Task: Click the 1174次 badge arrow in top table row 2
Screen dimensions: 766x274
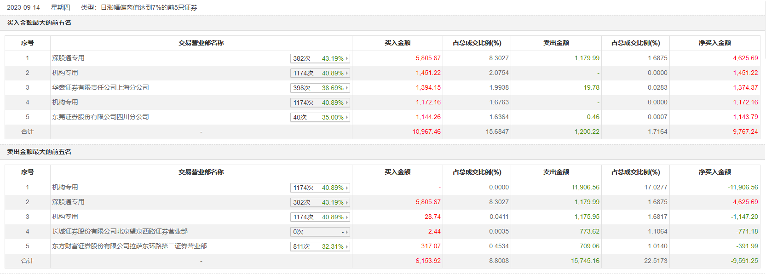Action: (347, 73)
